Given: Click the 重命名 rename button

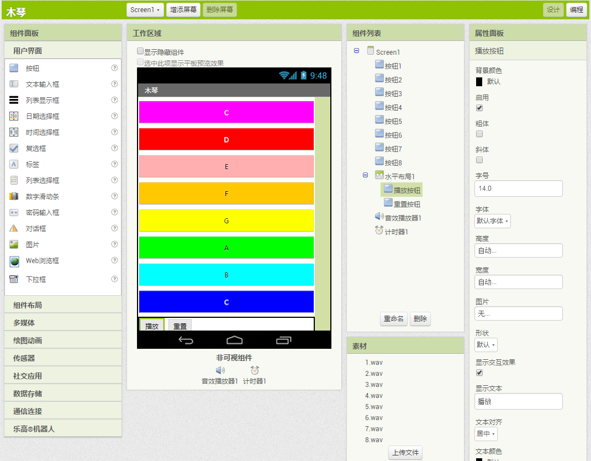Looking at the screenshot, I should (393, 319).
